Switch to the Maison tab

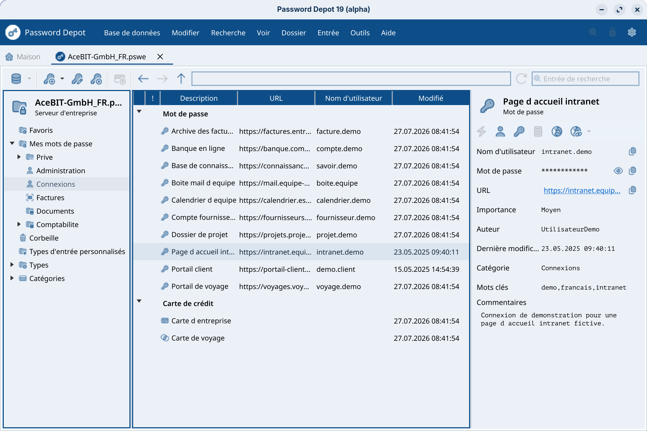tap(23, 57)
